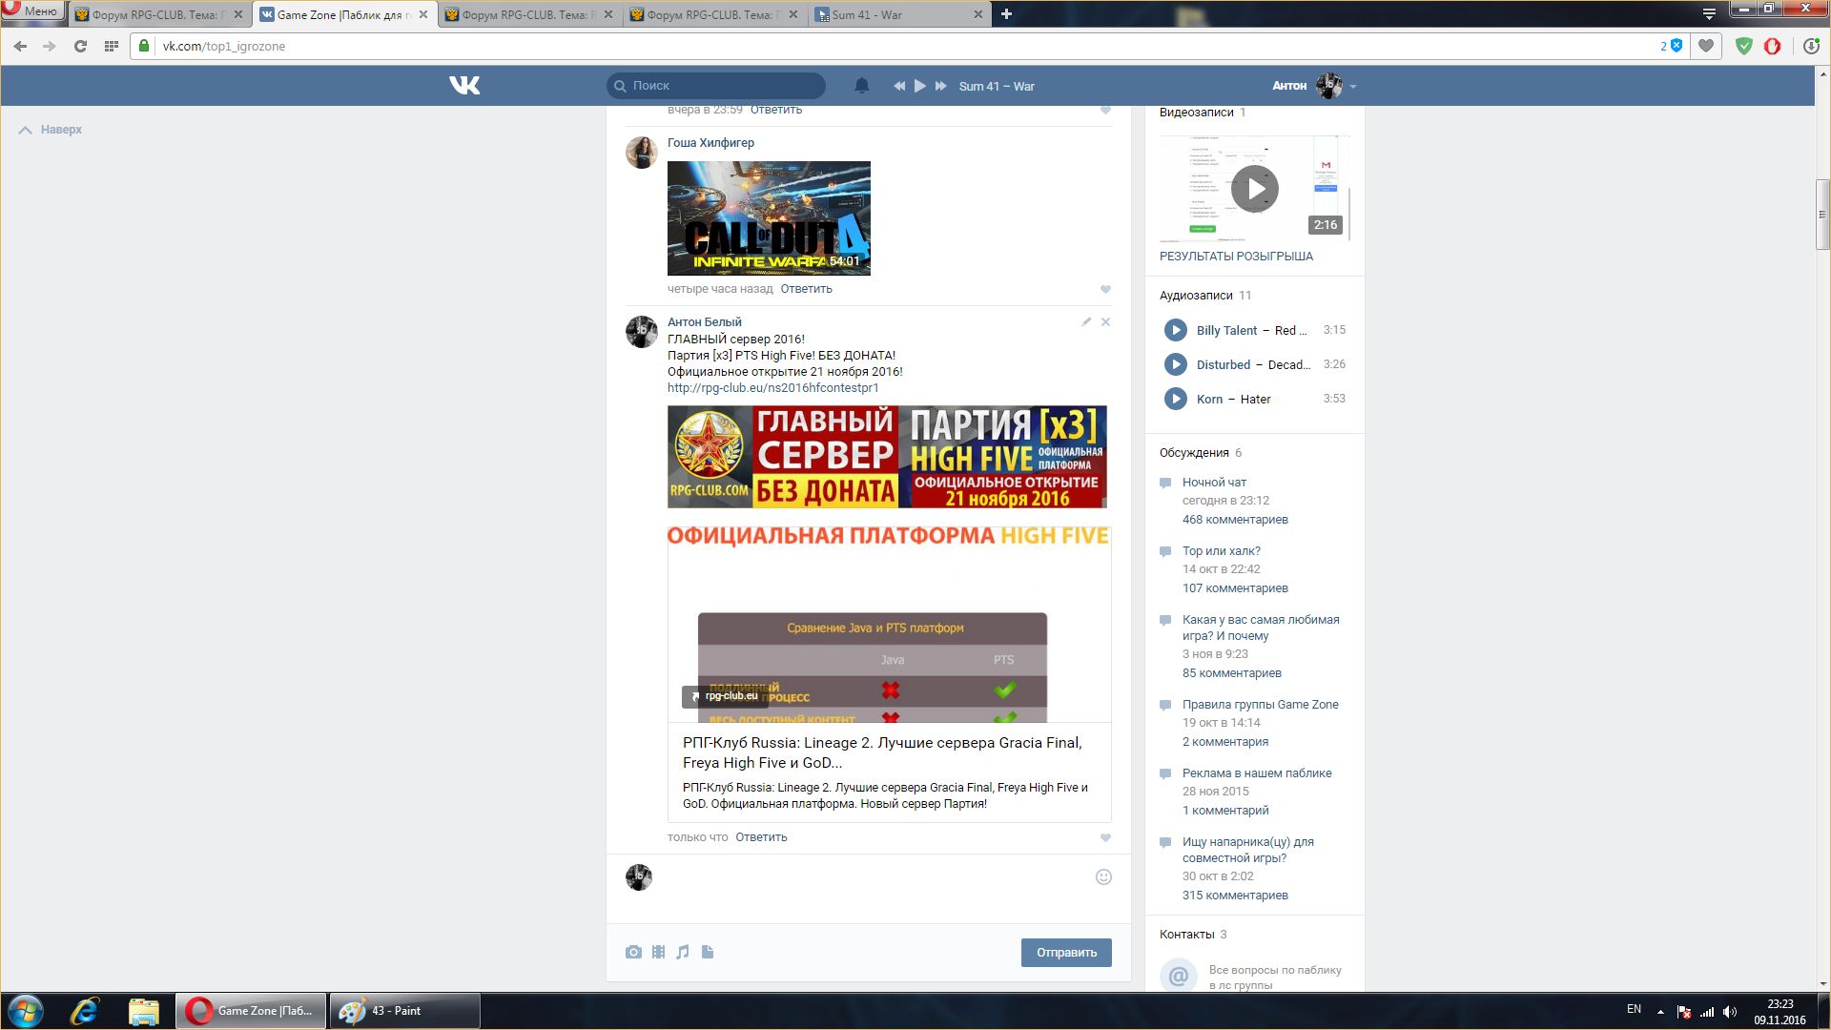Open the notifications bell
The height and width of the screenshot is (1030, 1831).
point(861,86)
